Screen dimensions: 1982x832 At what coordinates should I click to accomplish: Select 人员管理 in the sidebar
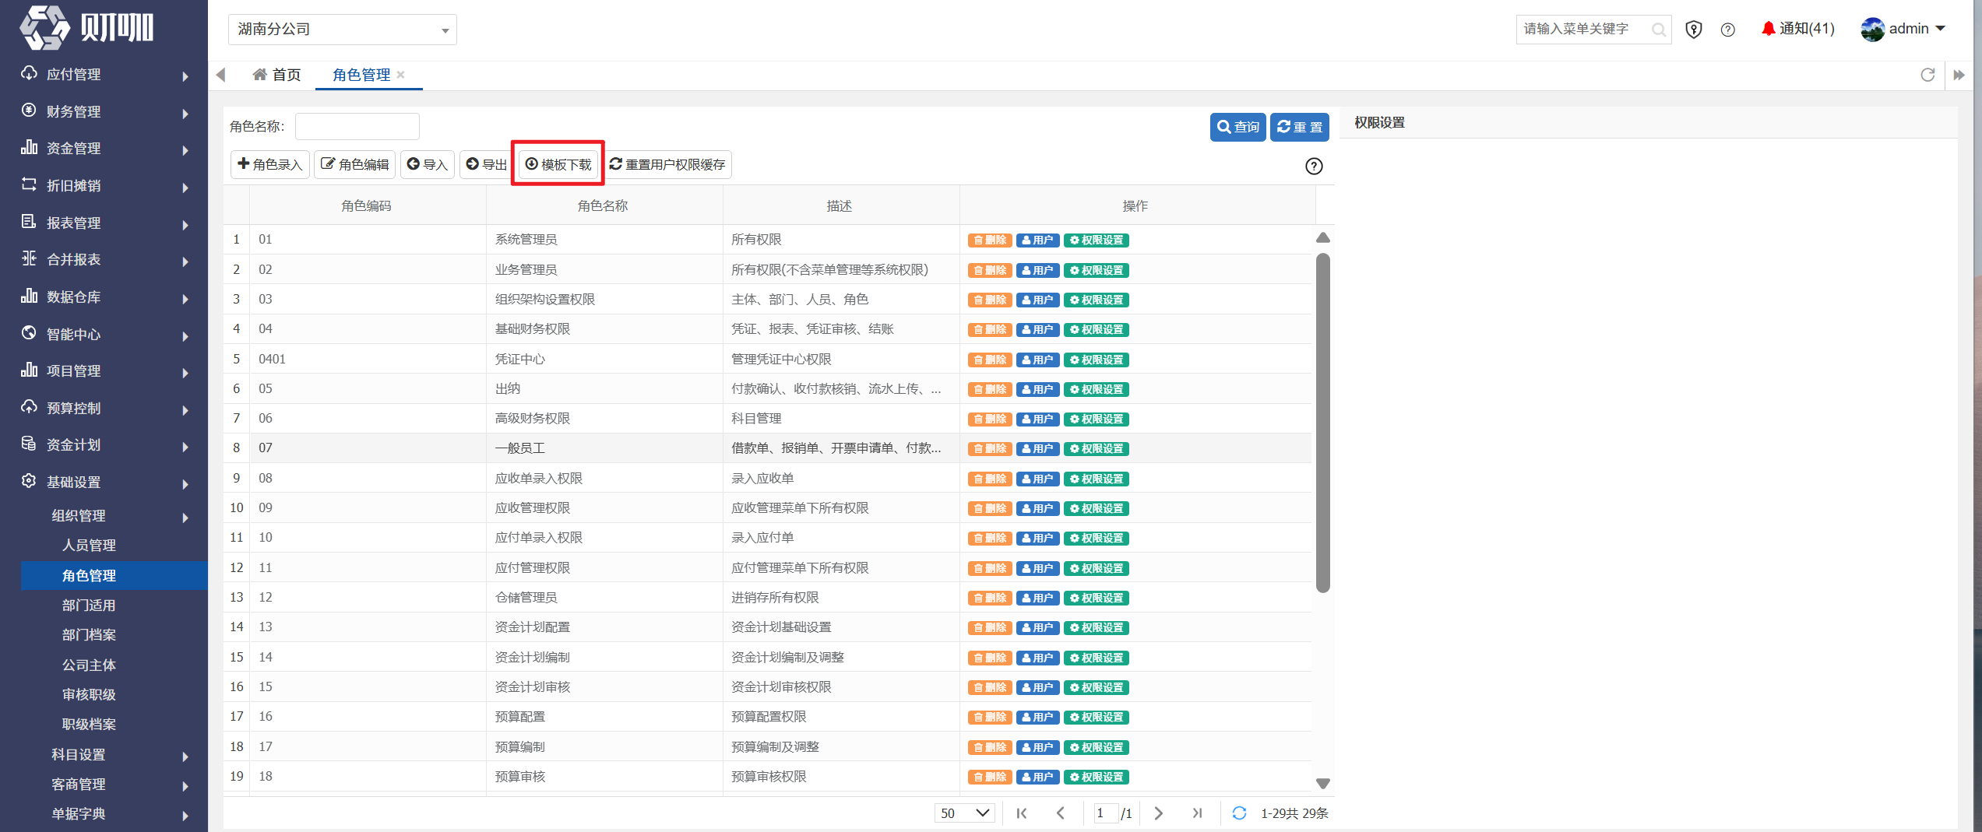pyautogui.click(x=89, y=546)
